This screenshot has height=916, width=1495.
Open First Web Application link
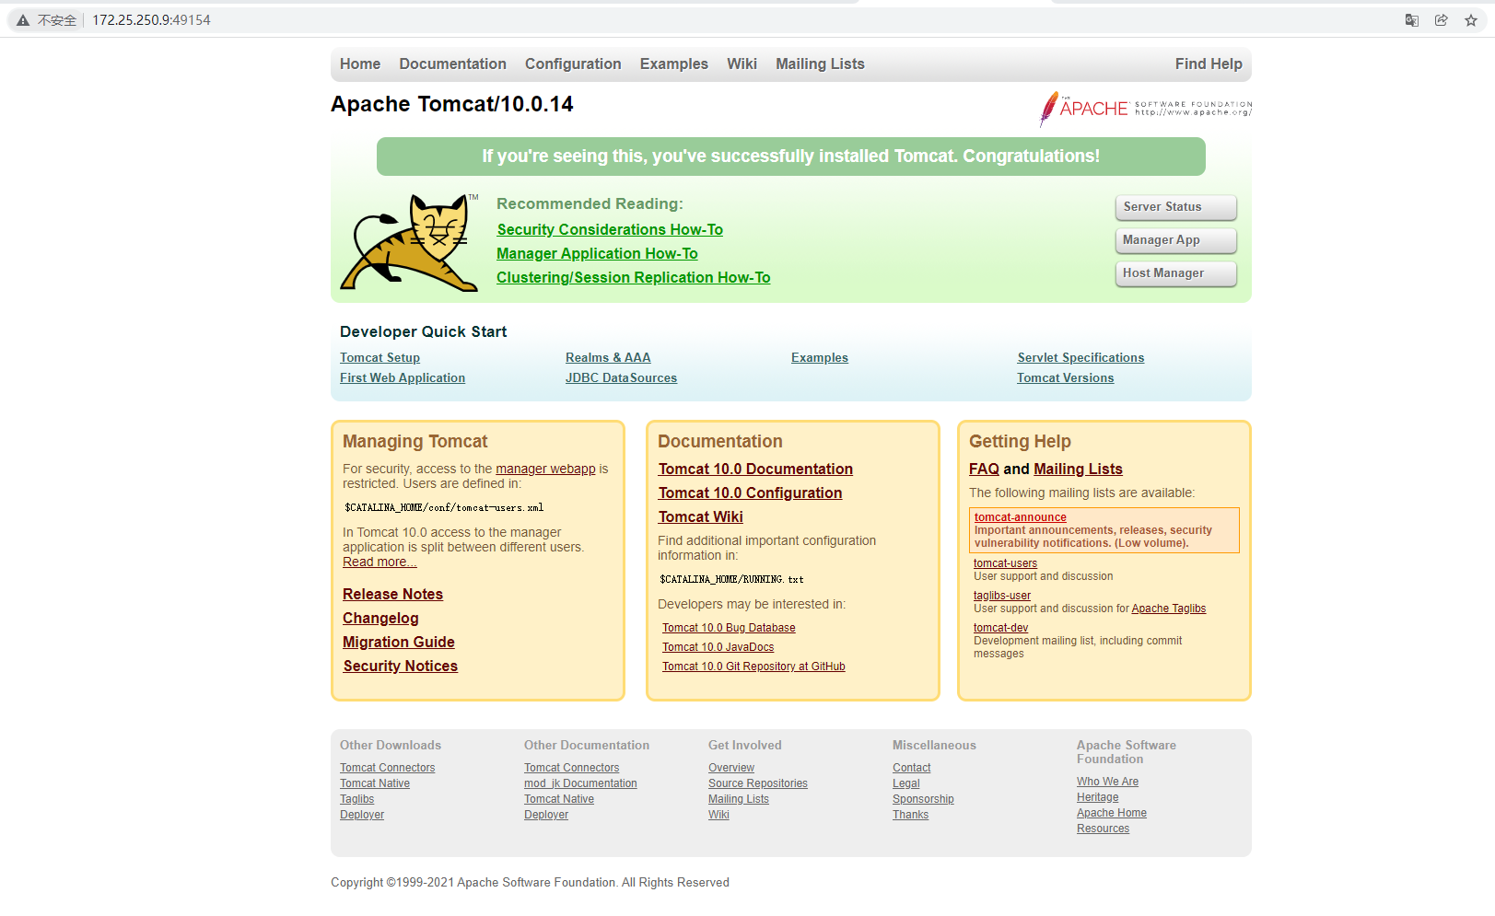[403, 378]
